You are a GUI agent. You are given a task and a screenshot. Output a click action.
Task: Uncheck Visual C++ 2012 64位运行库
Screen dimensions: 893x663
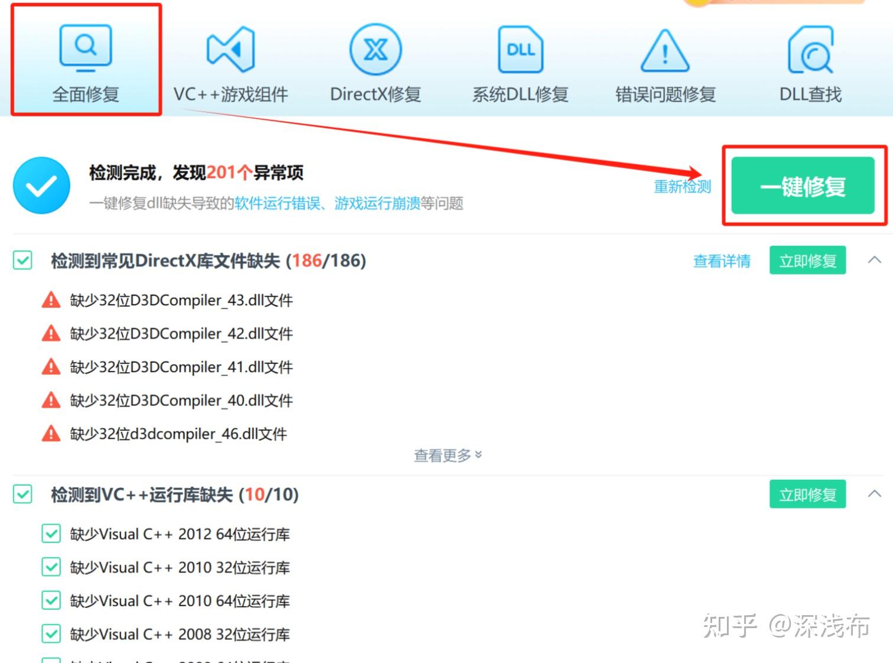pyautogui.click(x=51, y=534)
